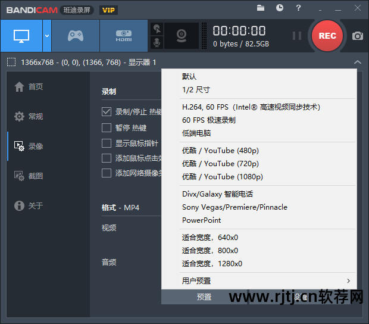Select H.264, 60 FPS Intel preset
The width and height of the screenshot is (369, 324).
pos(259,107)
